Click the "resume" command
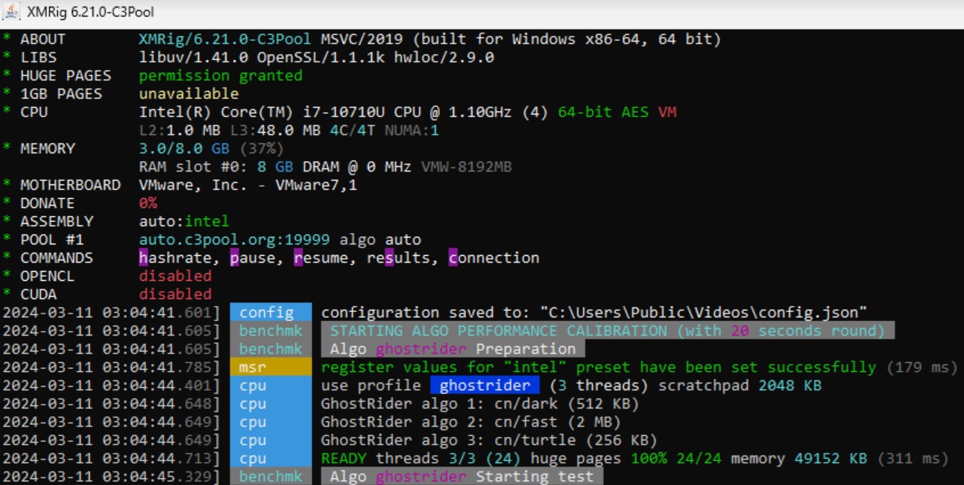 point(320,258)
